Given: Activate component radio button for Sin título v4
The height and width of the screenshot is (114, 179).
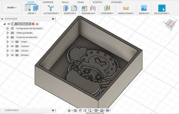Looking at the screenshot, I should coord(37,24).
